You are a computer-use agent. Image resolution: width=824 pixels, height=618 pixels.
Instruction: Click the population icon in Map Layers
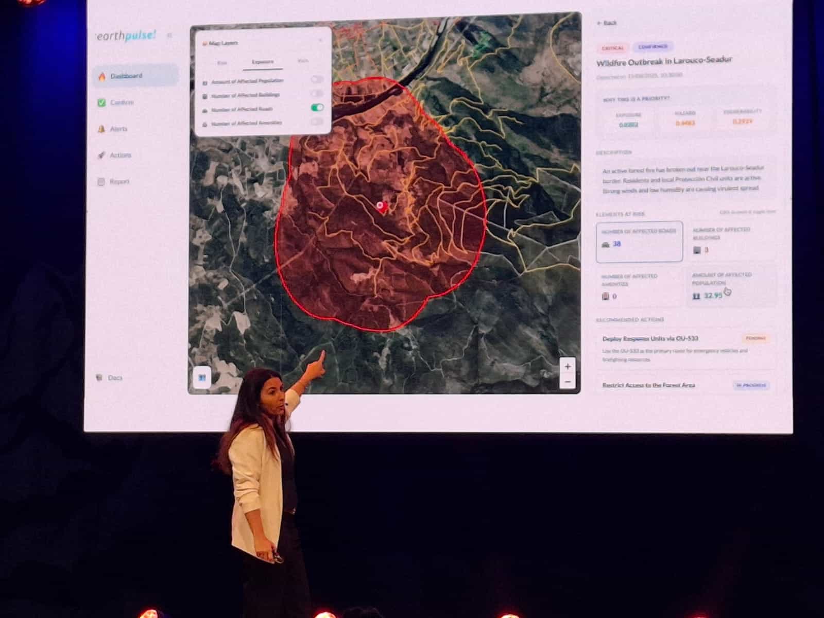pos(205,82)
